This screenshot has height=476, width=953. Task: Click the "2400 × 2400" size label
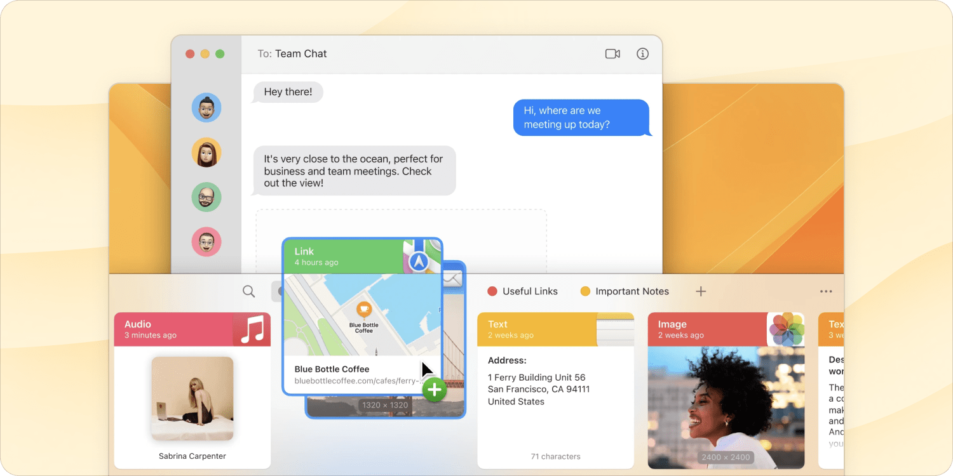726,457
